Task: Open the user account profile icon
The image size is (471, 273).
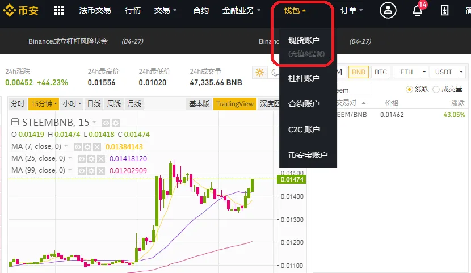Action: (x=388, y=10)
